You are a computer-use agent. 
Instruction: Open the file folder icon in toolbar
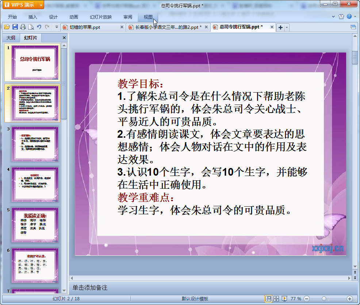click(x=7, y=27)
